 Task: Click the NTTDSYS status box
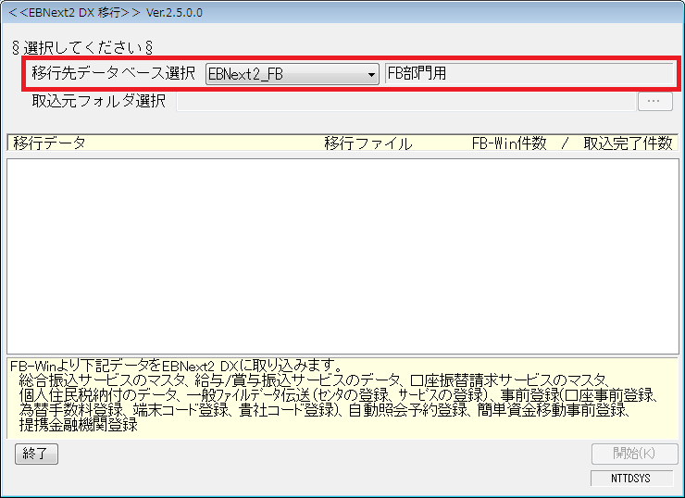pyautogui.click(x=631, y=479)
